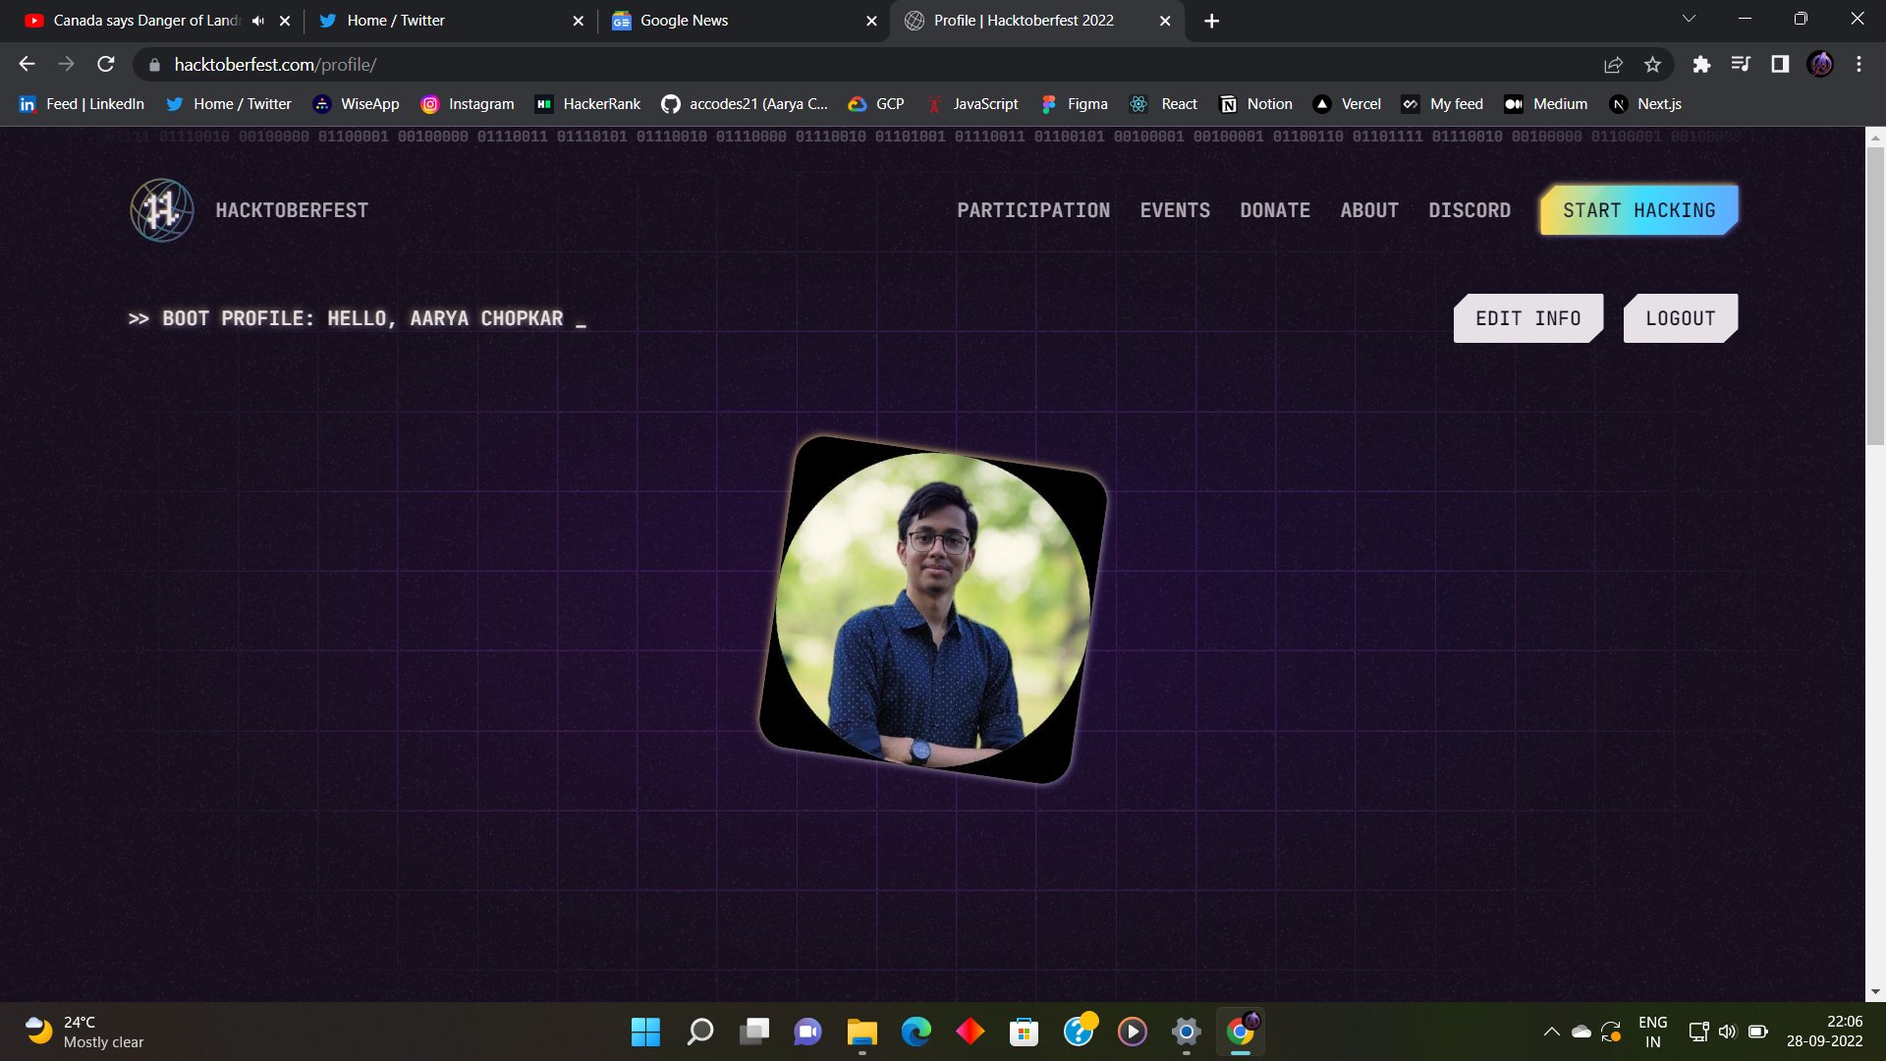1886x1061 pixels.
Task: Click the EDIT INFO button
Action: pos(1527,317)
